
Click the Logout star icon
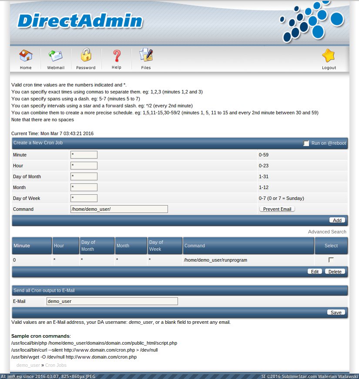pyautogui.click(x=329, y=55)
